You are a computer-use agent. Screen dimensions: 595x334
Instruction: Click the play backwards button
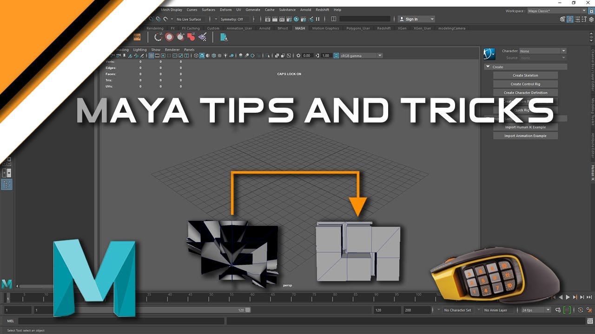point(561,297)
